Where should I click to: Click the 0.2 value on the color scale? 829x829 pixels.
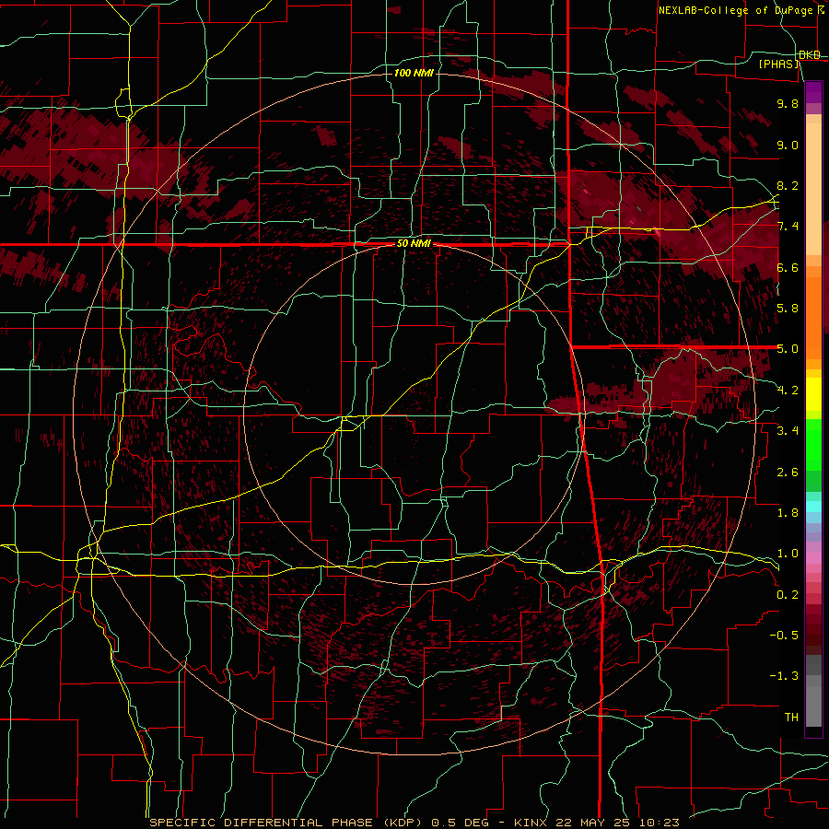click(788, 595)
